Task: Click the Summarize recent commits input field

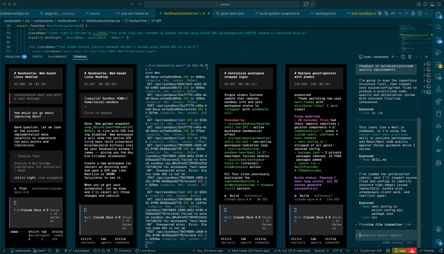Action: 385,235
